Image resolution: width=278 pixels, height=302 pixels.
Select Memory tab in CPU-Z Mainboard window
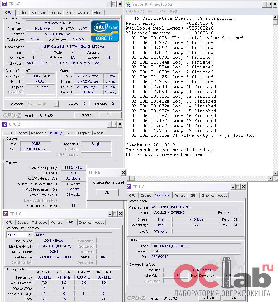click(179, 195)
